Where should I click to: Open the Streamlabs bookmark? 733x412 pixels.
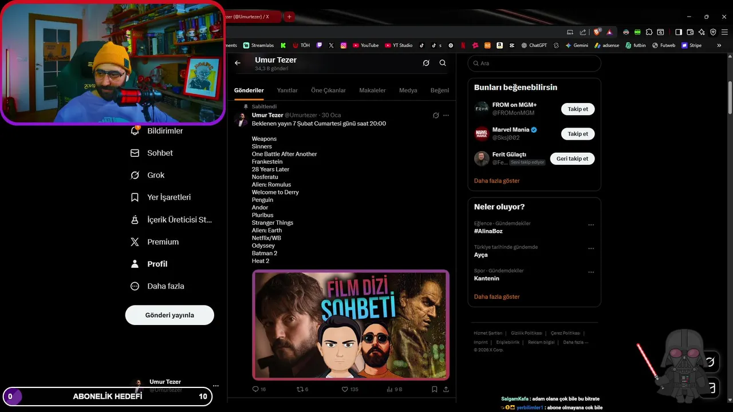click(x=259, y=45)
